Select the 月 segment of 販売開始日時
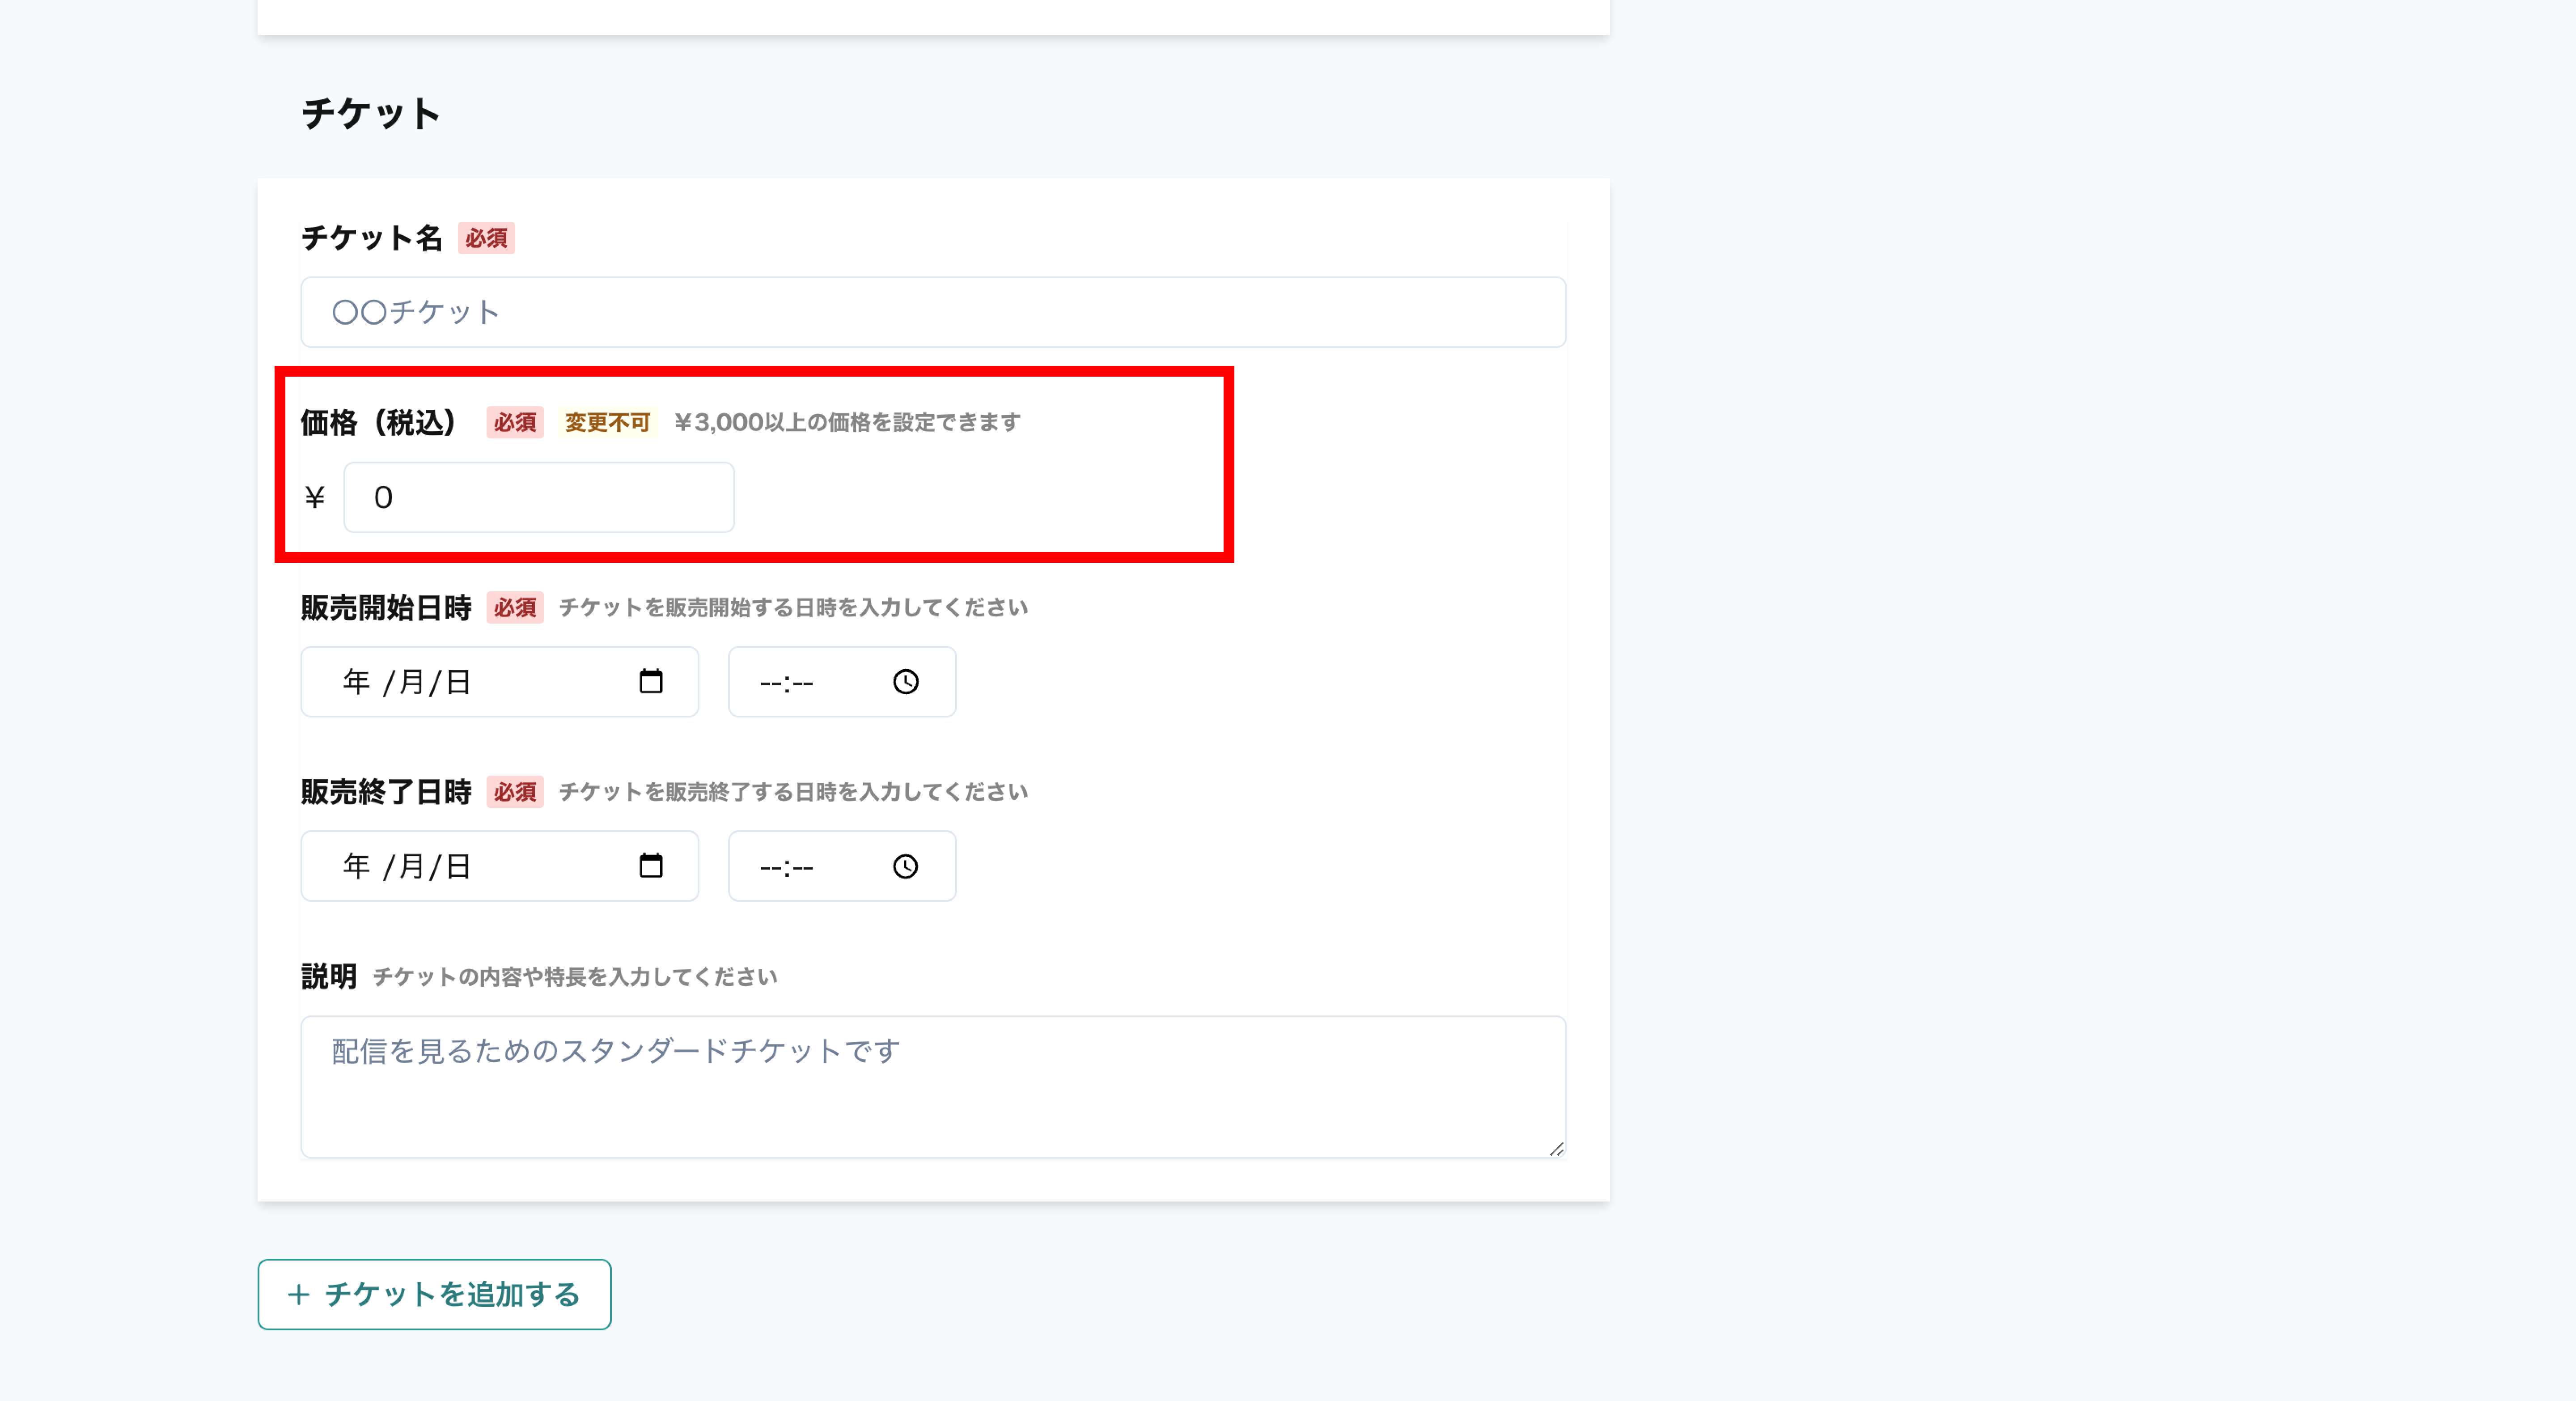 (x=411, y=682)
